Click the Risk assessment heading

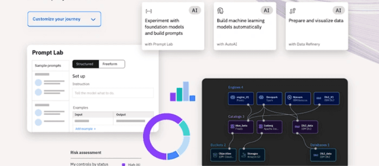point(86,153)
